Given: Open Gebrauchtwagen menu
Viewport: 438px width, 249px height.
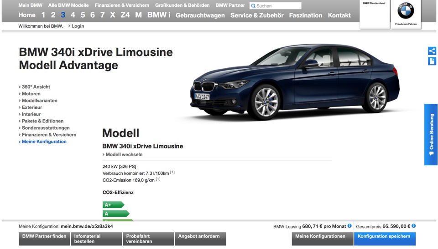Looking at the screenshot, I should [x=200, y=15].
